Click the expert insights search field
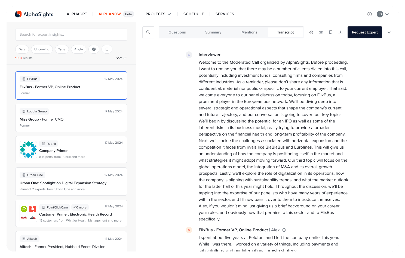This screenshot has width=405, height=258. tap(71, 35)
